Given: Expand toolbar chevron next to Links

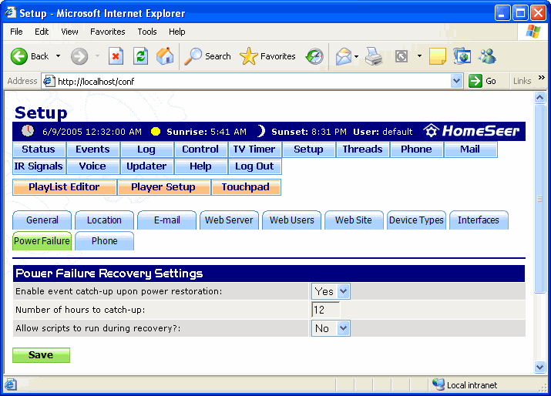Looking at the screenshot, I should 542,78.
